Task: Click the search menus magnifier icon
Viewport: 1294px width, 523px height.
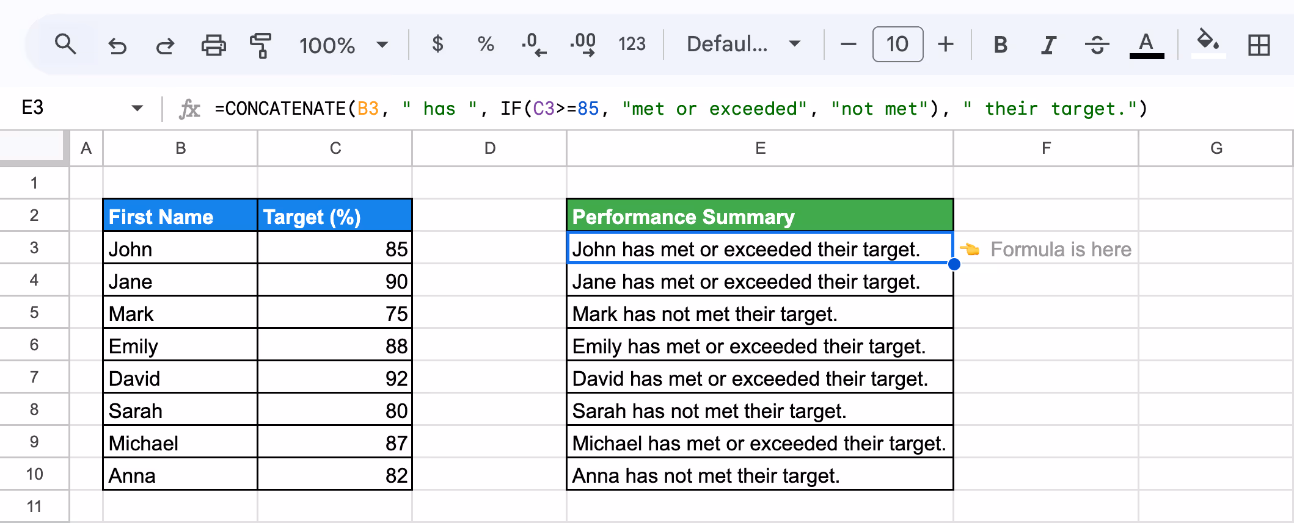Action: pos(65,45)
